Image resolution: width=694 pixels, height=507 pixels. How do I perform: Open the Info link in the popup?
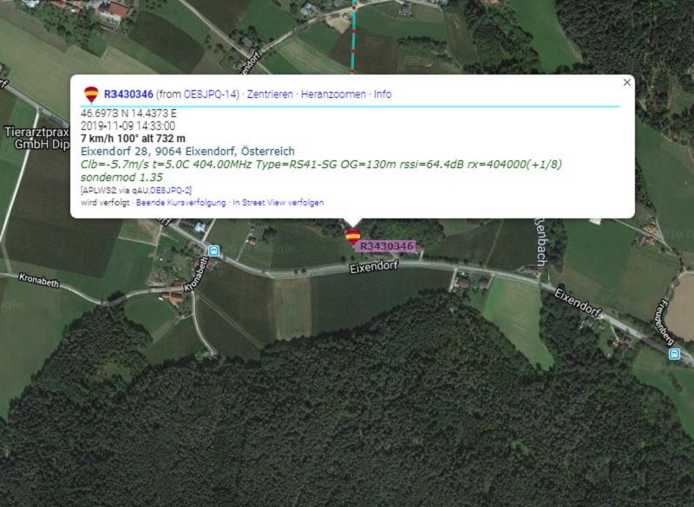pyautogui.click(x=383, y=94)
